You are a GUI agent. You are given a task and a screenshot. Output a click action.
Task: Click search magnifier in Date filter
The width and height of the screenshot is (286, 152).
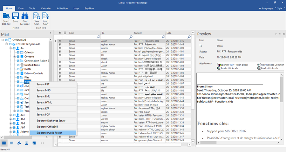(x=189, y=37)
